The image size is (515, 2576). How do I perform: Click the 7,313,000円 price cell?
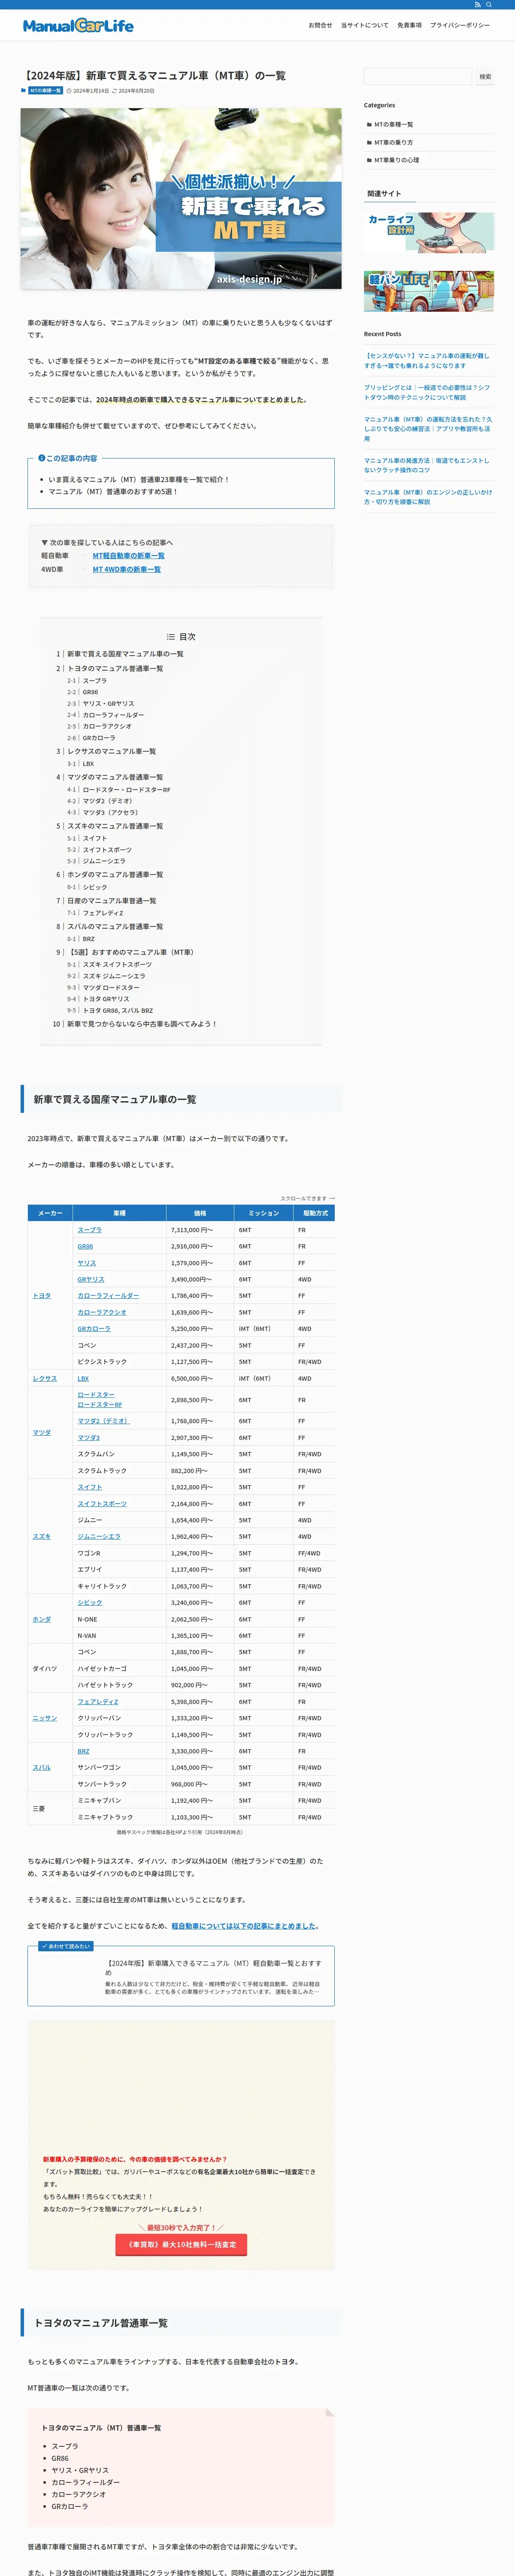(x=200, y=1230)
